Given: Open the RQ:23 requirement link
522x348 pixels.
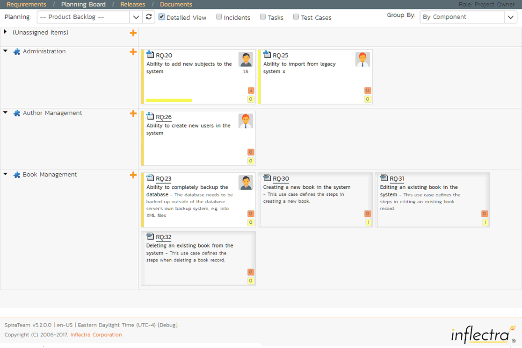Looking at the screenshot, I should tap(164, 179).
